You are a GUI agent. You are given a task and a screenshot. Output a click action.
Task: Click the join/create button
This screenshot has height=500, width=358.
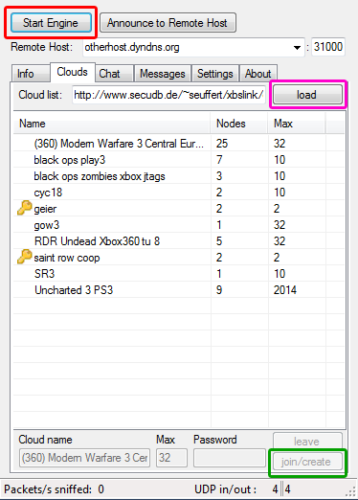click(x=307, y=462)
